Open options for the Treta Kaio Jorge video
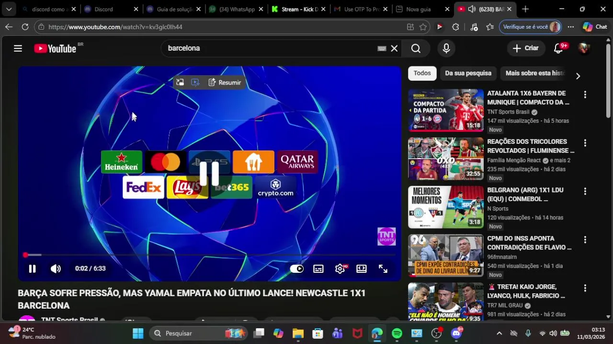This screenshot has width=613, height=344. coord(585,288)
